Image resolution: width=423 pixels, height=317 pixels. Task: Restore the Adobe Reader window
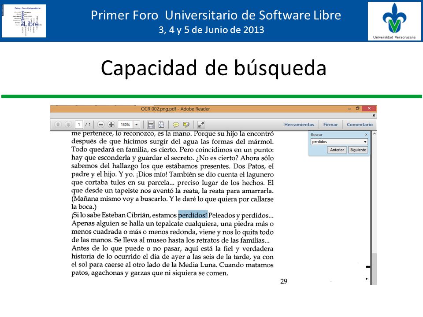coord(357,108)
